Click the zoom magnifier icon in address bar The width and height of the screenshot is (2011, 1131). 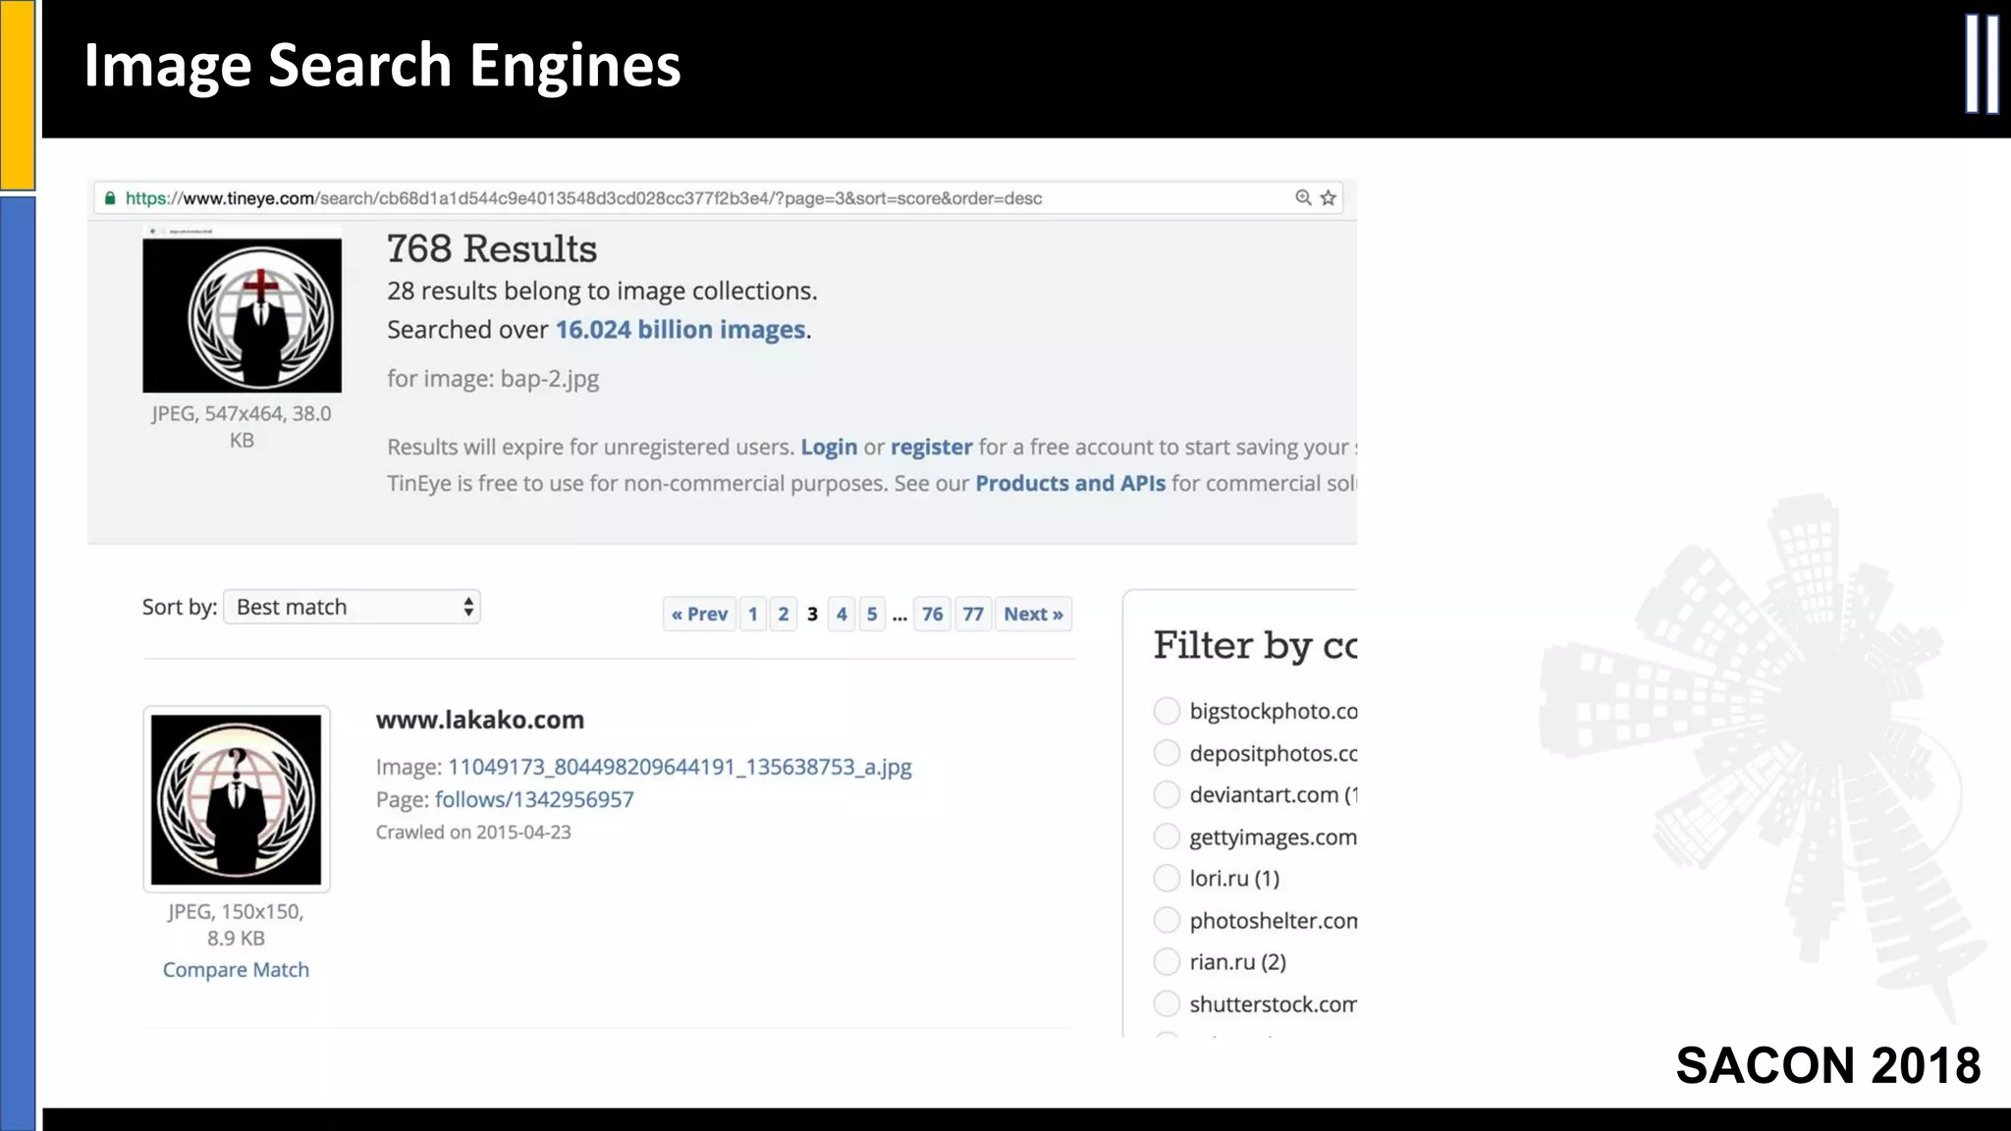(1303, 197)
